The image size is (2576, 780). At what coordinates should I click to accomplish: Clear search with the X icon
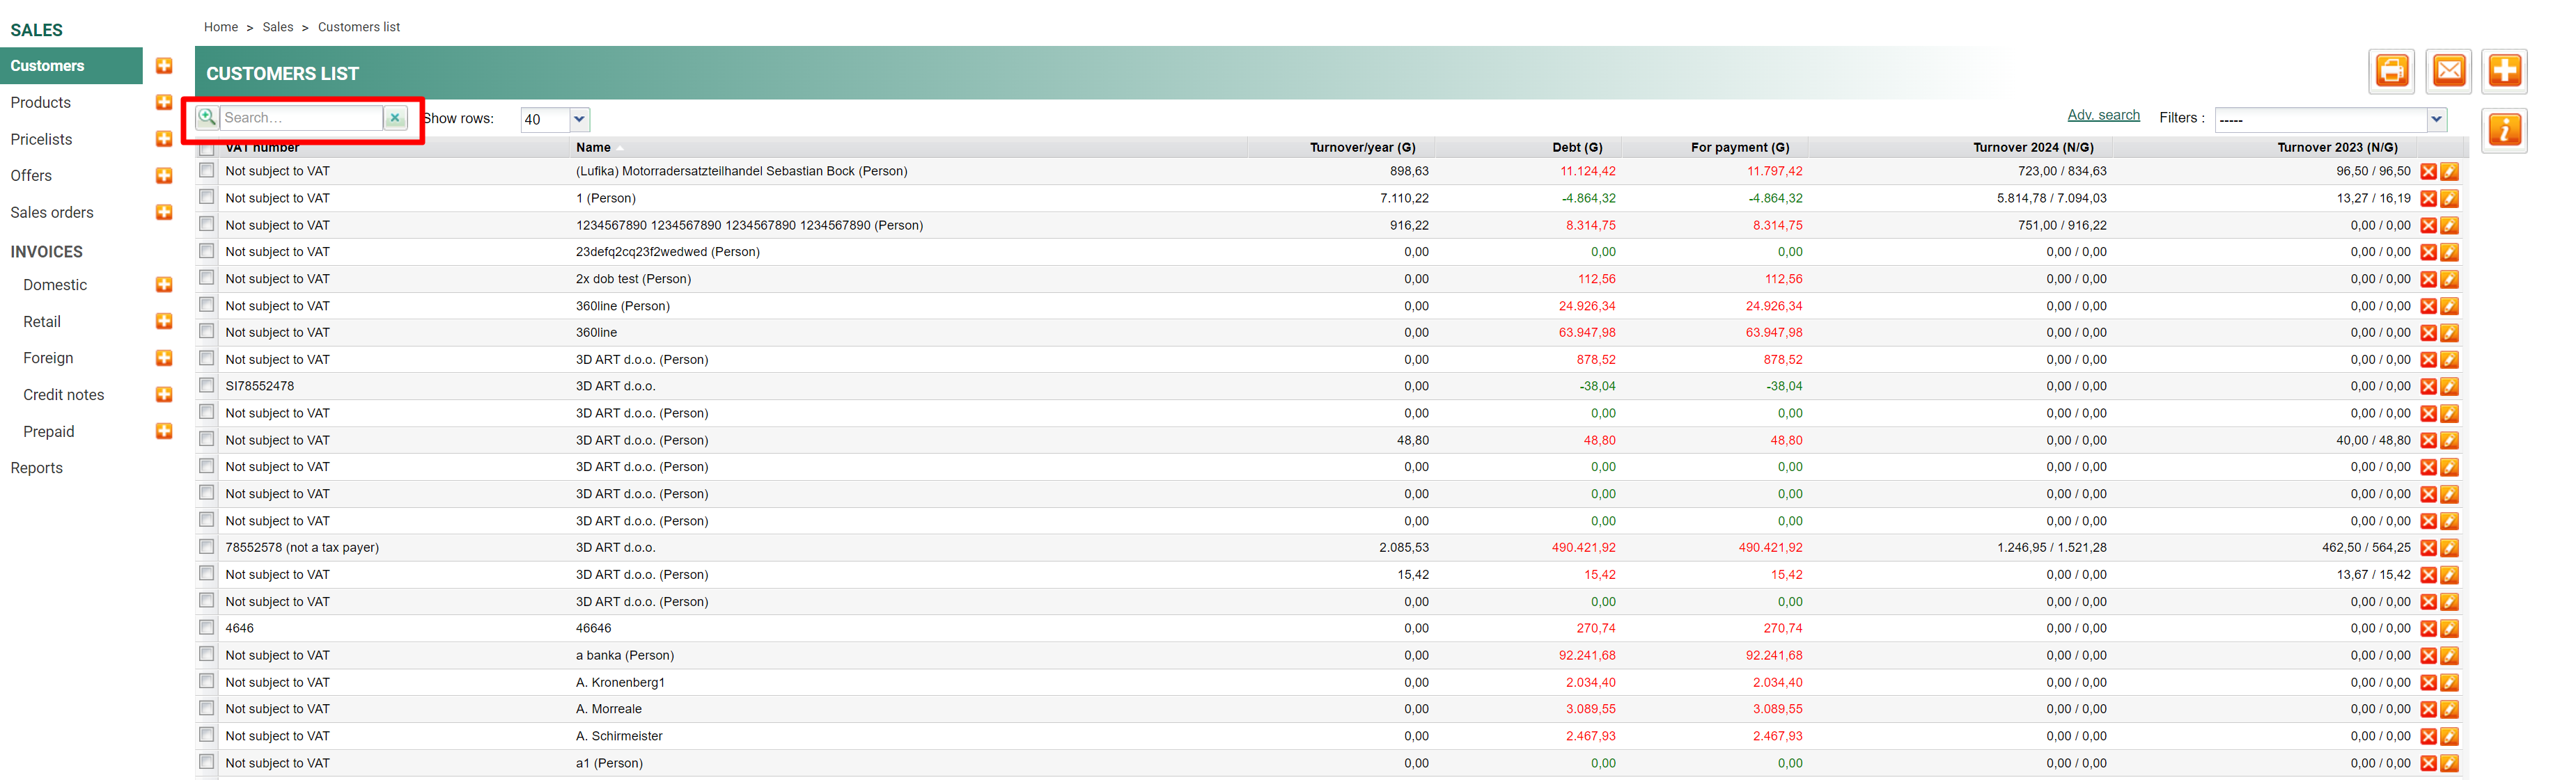coord(395,118)
